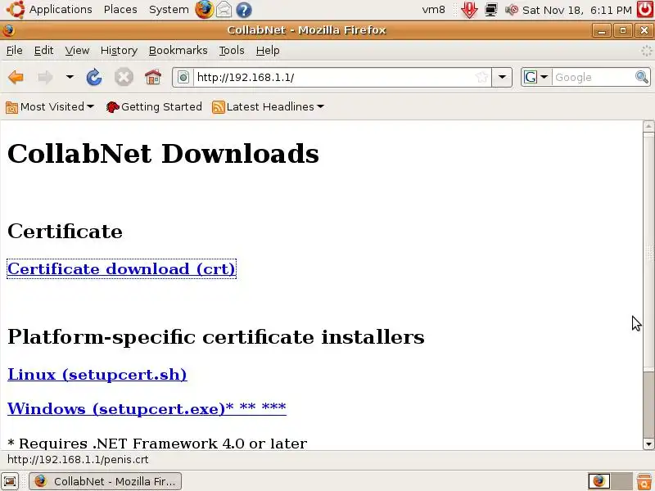Open the Tools menu
The image size is (655, 491).
click(232, 51)
